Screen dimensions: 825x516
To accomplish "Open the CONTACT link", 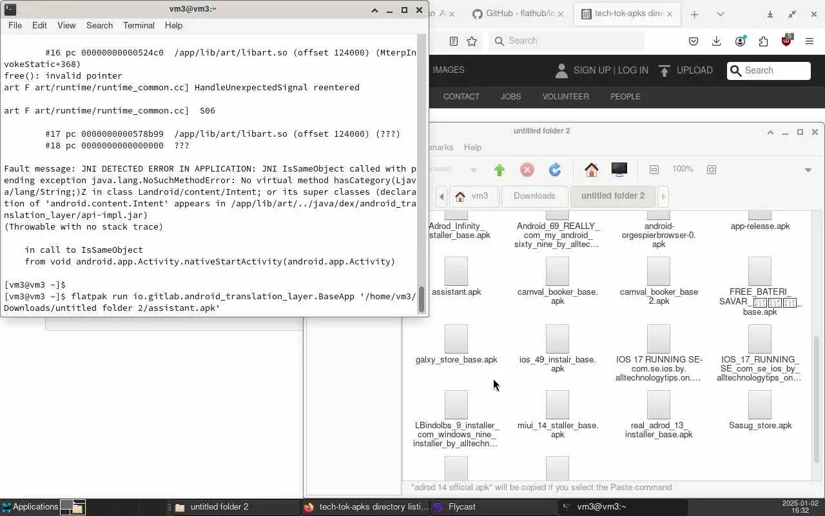I will pyautogui.click(x=461, y=96).
